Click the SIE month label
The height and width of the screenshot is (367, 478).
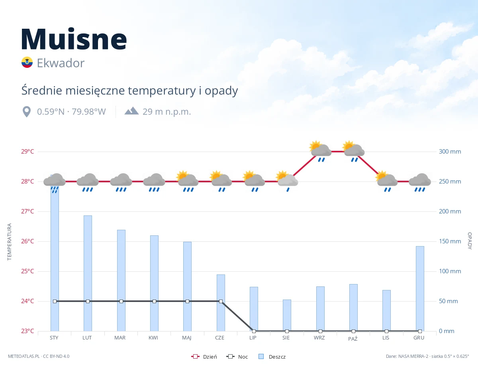pyautogui.click(x=286, y=337)
